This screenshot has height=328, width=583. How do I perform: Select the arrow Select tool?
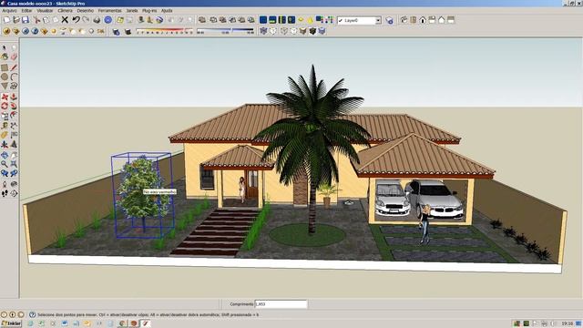click(x=5, y=47)
